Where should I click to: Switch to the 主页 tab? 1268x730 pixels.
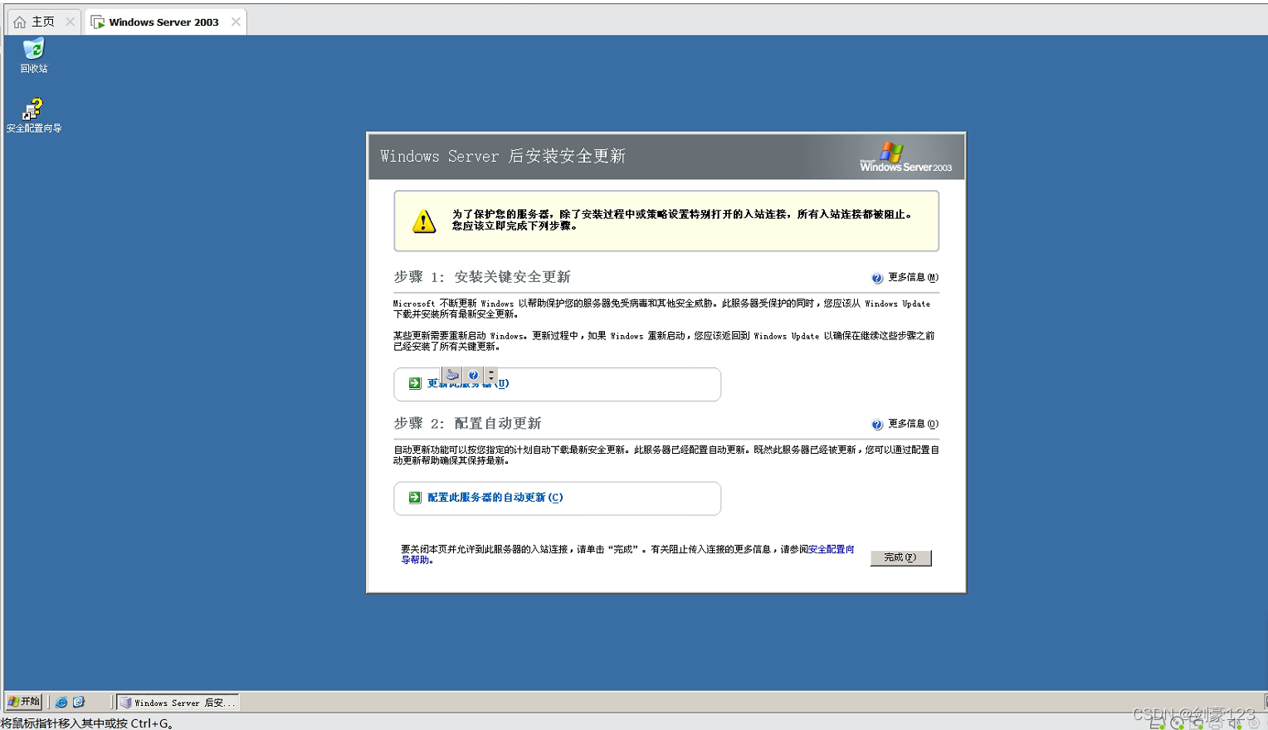[x=43, y=22]
